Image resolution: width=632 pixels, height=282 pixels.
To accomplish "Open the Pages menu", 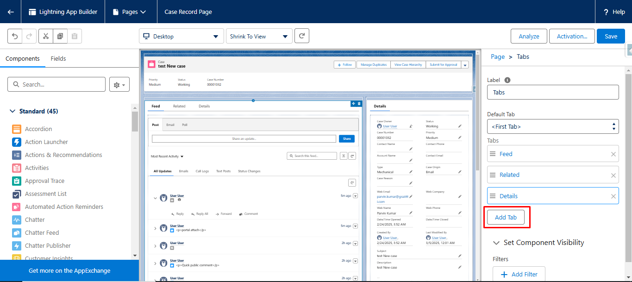I will [x=131, y=12].
